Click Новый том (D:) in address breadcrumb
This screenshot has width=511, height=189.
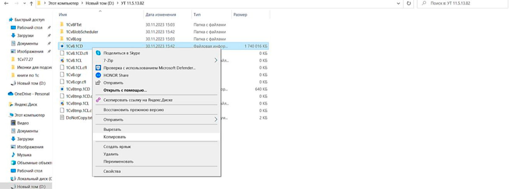pyautogui.click(x=100, y=3)
